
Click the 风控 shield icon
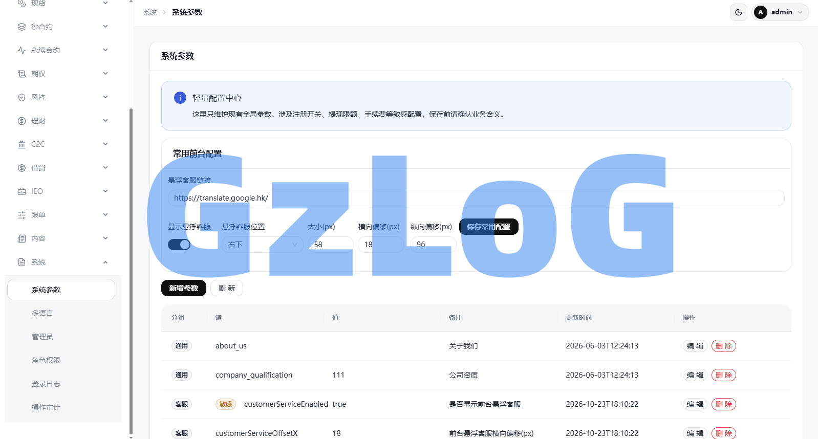click(x=21, y=97)
